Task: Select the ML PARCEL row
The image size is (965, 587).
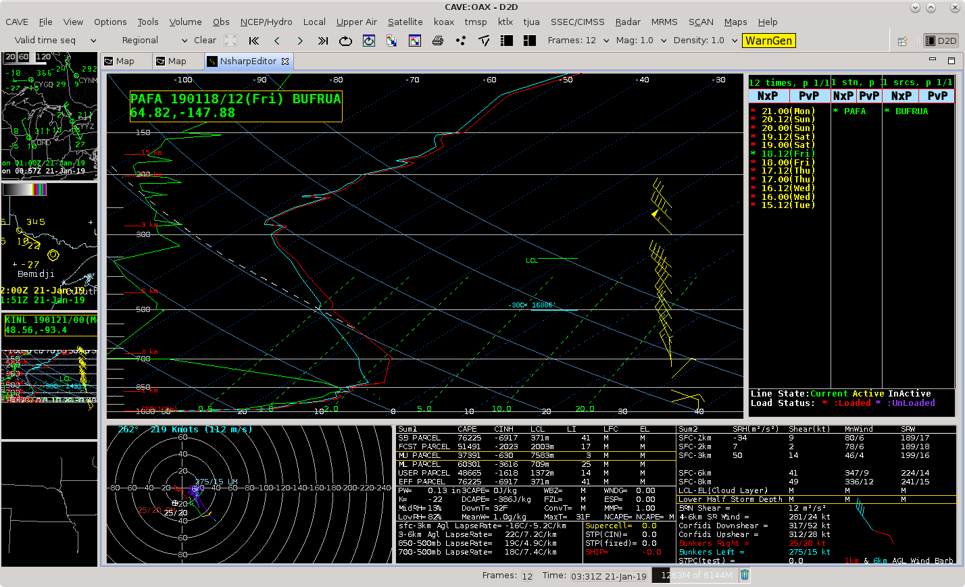Action: point(535,464)
